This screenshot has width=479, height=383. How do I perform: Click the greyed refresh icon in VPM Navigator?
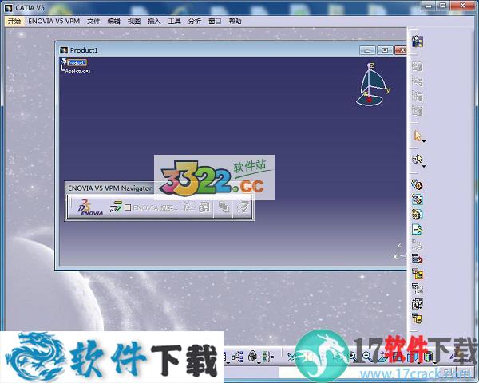tap(224, 207)
